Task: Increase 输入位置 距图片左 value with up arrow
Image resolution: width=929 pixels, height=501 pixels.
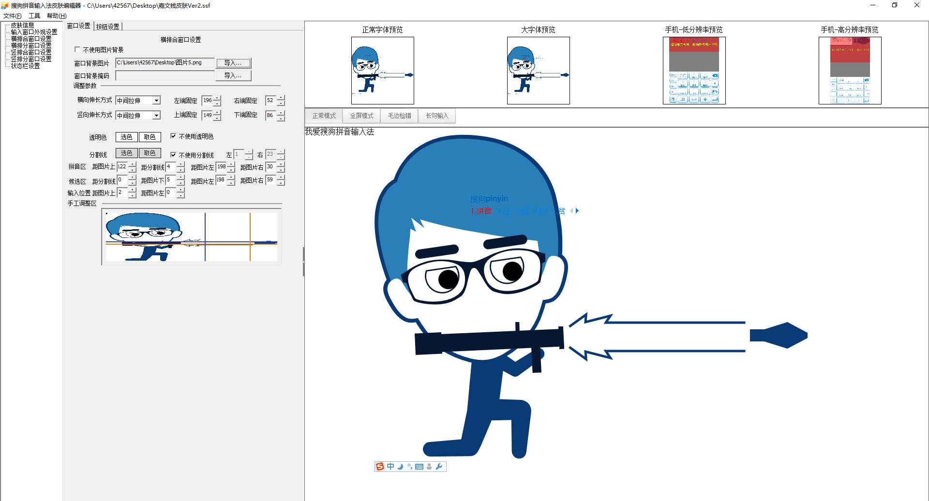Action: 180,190
